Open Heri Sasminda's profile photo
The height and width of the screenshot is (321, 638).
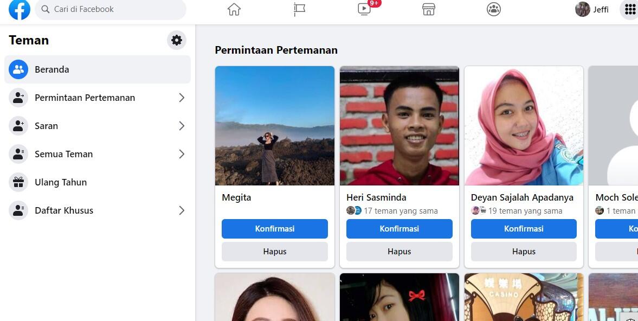click(399, 126)
